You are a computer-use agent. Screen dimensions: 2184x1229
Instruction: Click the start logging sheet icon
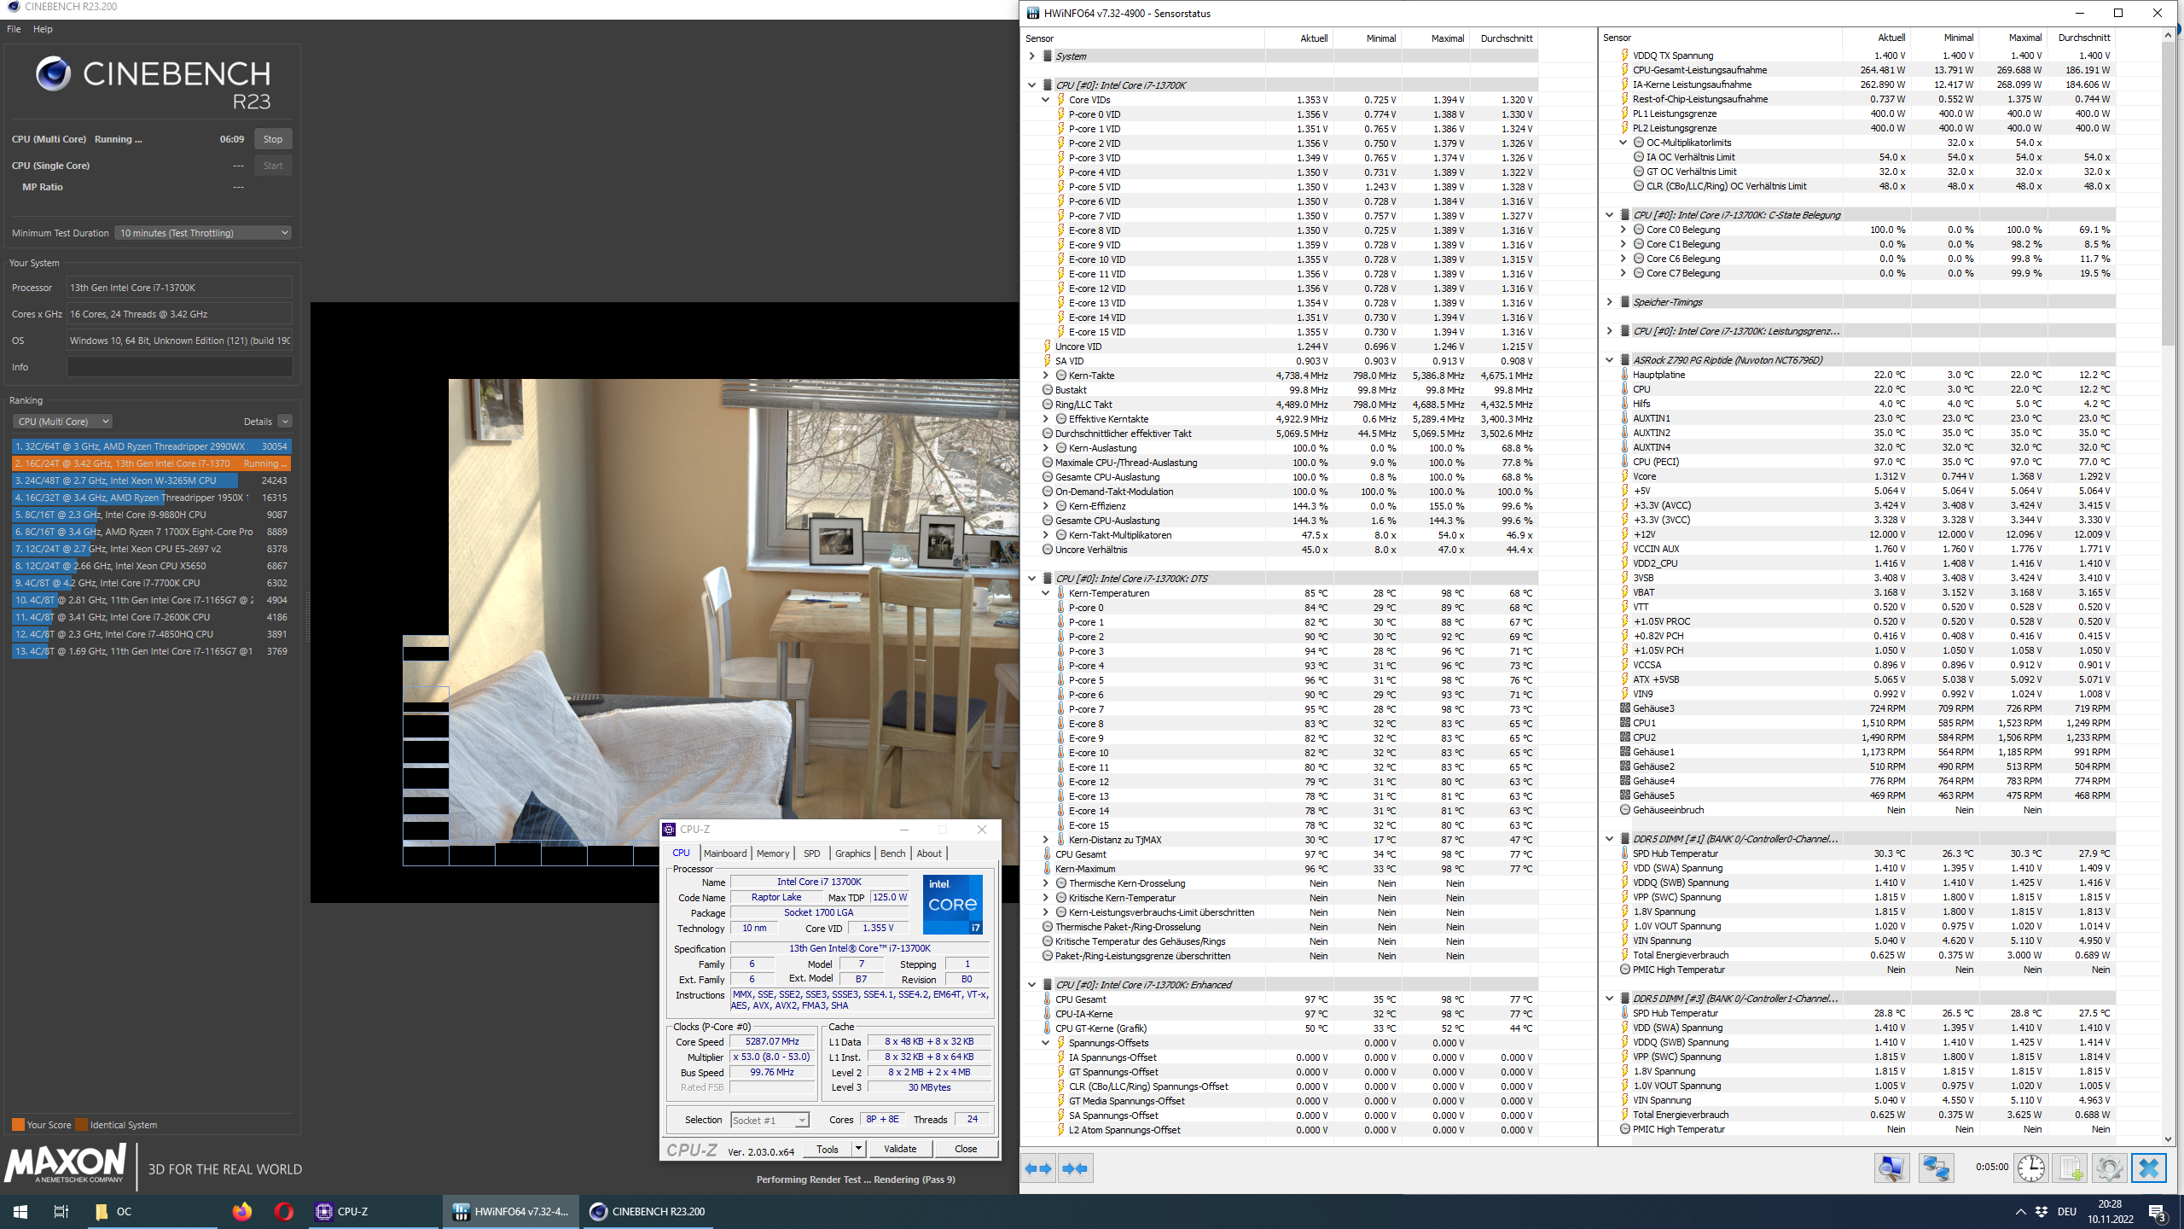tap(2071, 1168)
